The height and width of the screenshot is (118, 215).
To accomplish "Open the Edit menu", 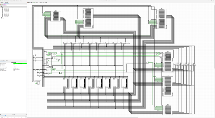I will (x=5, y=1).
